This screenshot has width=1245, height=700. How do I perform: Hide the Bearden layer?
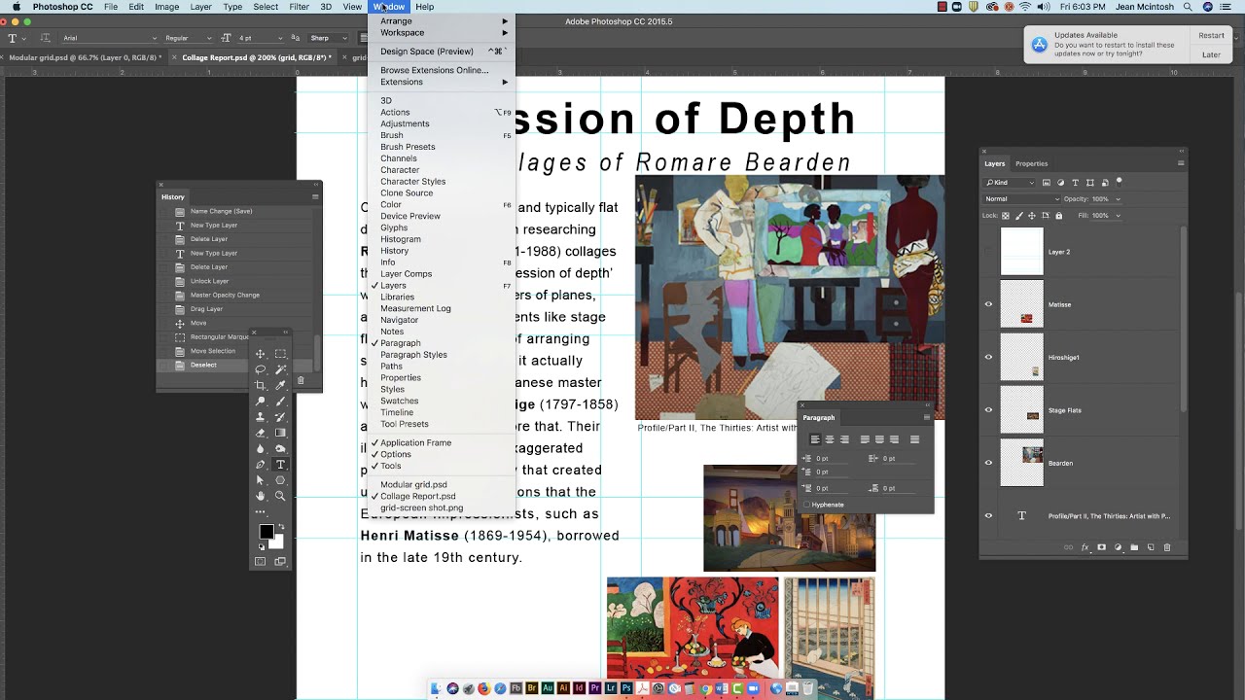tap(988, 463)
